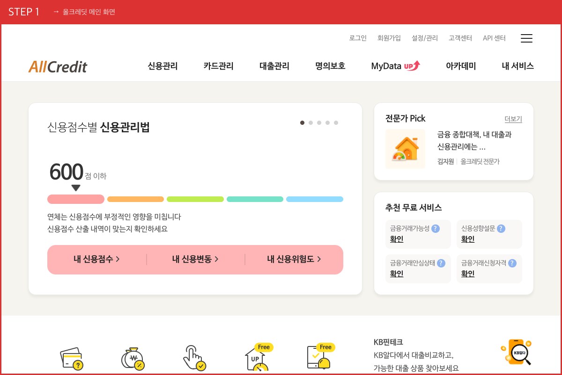
Task: Open the 신용관리 menu
Action: click(x=163, y=66)
